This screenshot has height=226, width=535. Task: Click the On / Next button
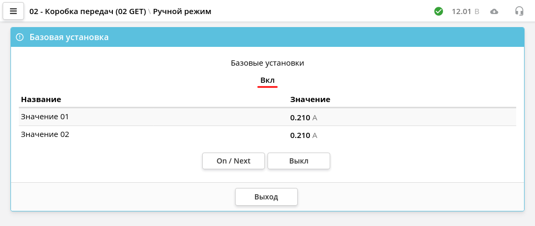click(234, 161)
